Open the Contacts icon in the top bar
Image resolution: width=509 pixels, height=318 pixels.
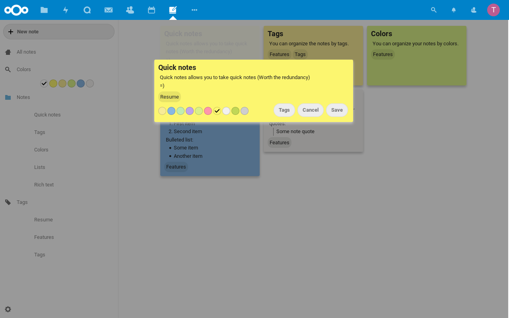tap(130, 10)
